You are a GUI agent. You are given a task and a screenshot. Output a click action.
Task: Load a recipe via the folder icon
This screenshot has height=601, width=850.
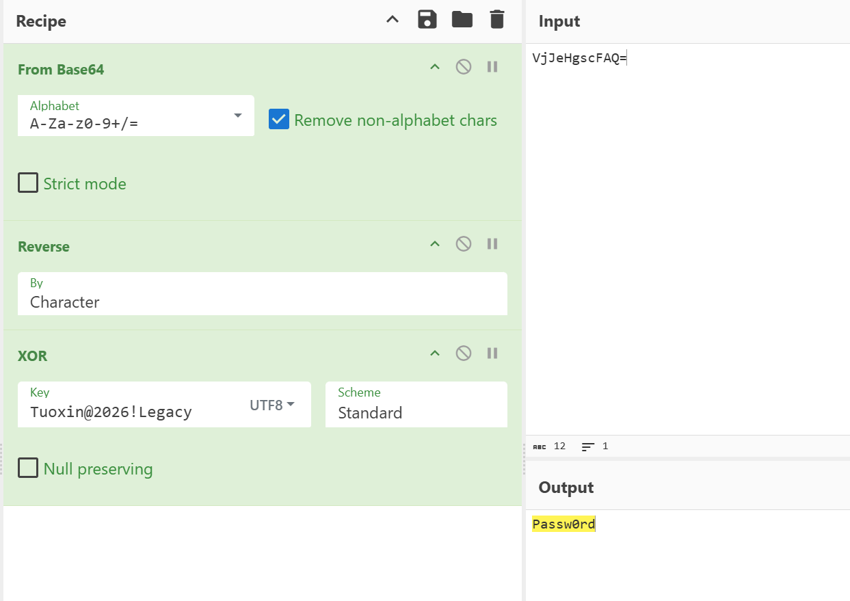[x=462, y=20]
